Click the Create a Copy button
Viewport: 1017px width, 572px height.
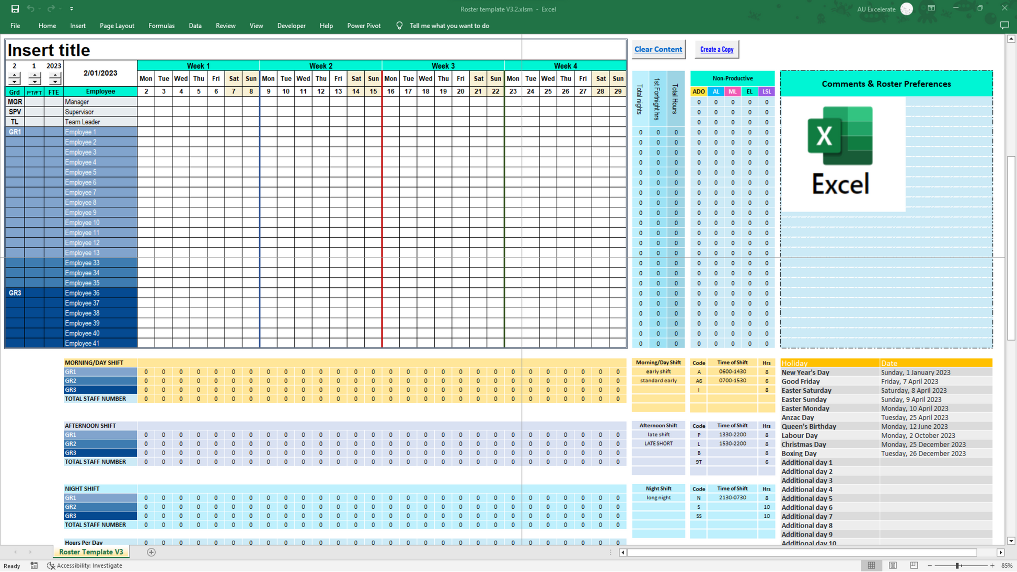pos(716,49)
